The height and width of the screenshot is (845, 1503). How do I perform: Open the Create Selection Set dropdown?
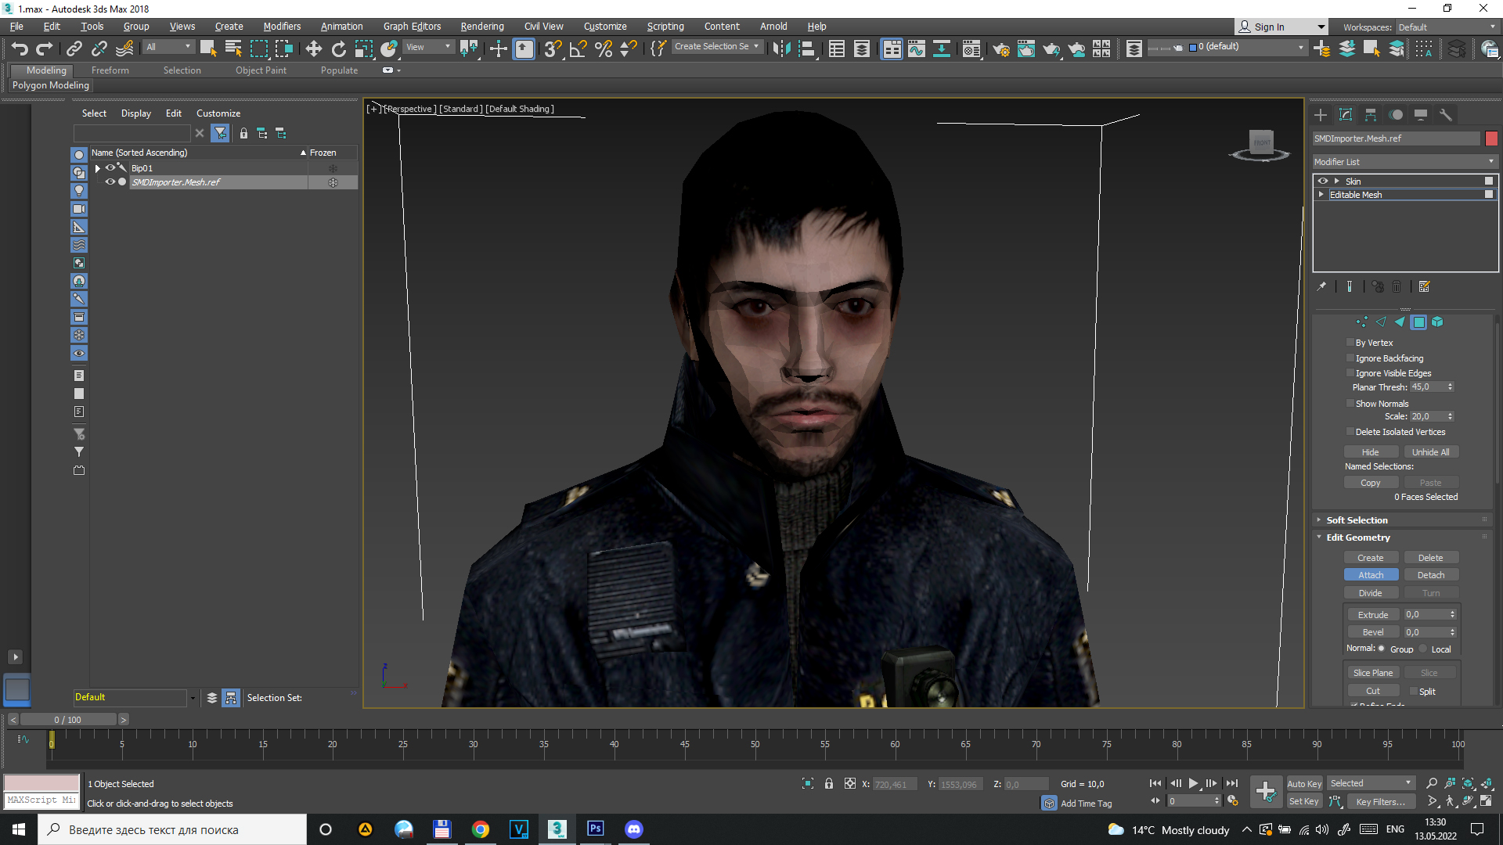[x=717, y=47]
